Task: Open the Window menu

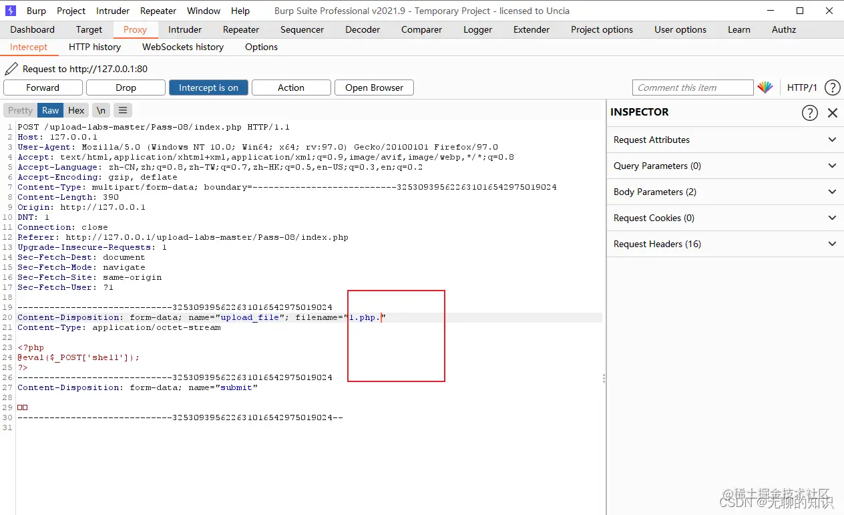Action: point(204,11)
